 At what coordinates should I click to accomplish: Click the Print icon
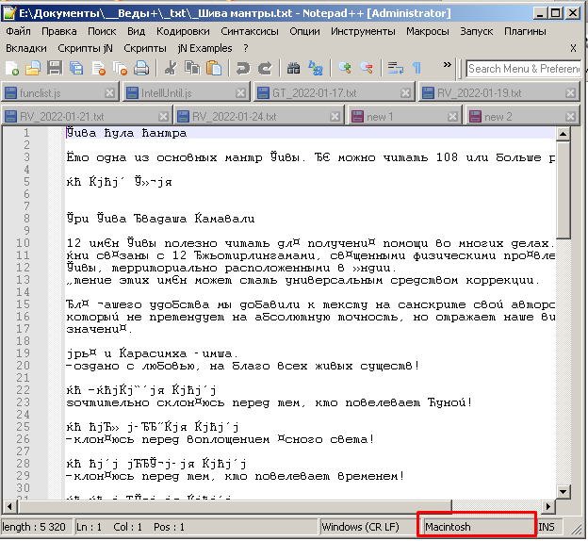point(141,68)
